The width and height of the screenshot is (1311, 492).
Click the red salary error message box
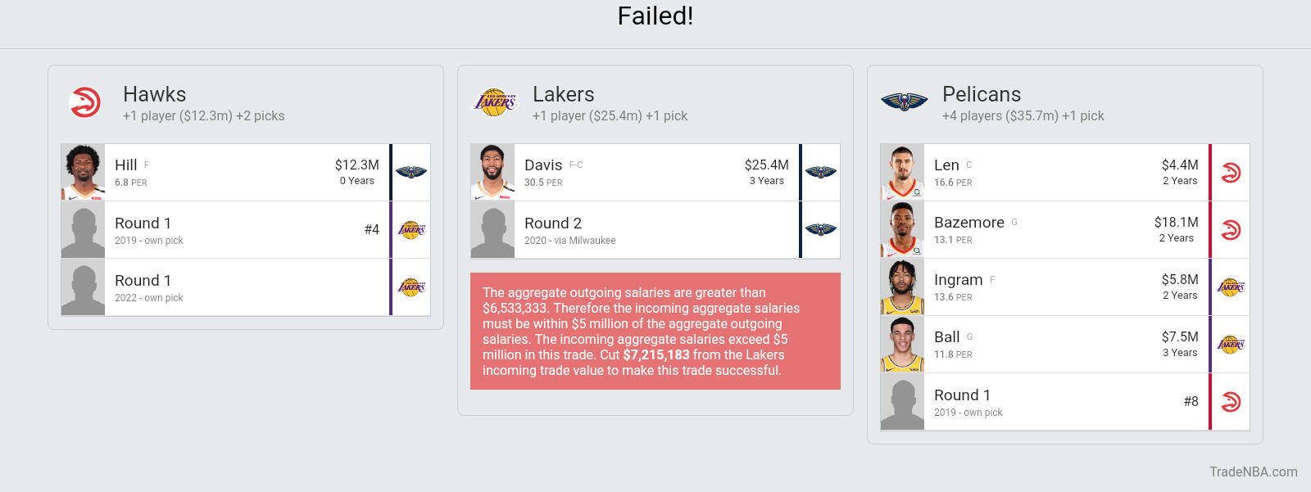point(655,331)
